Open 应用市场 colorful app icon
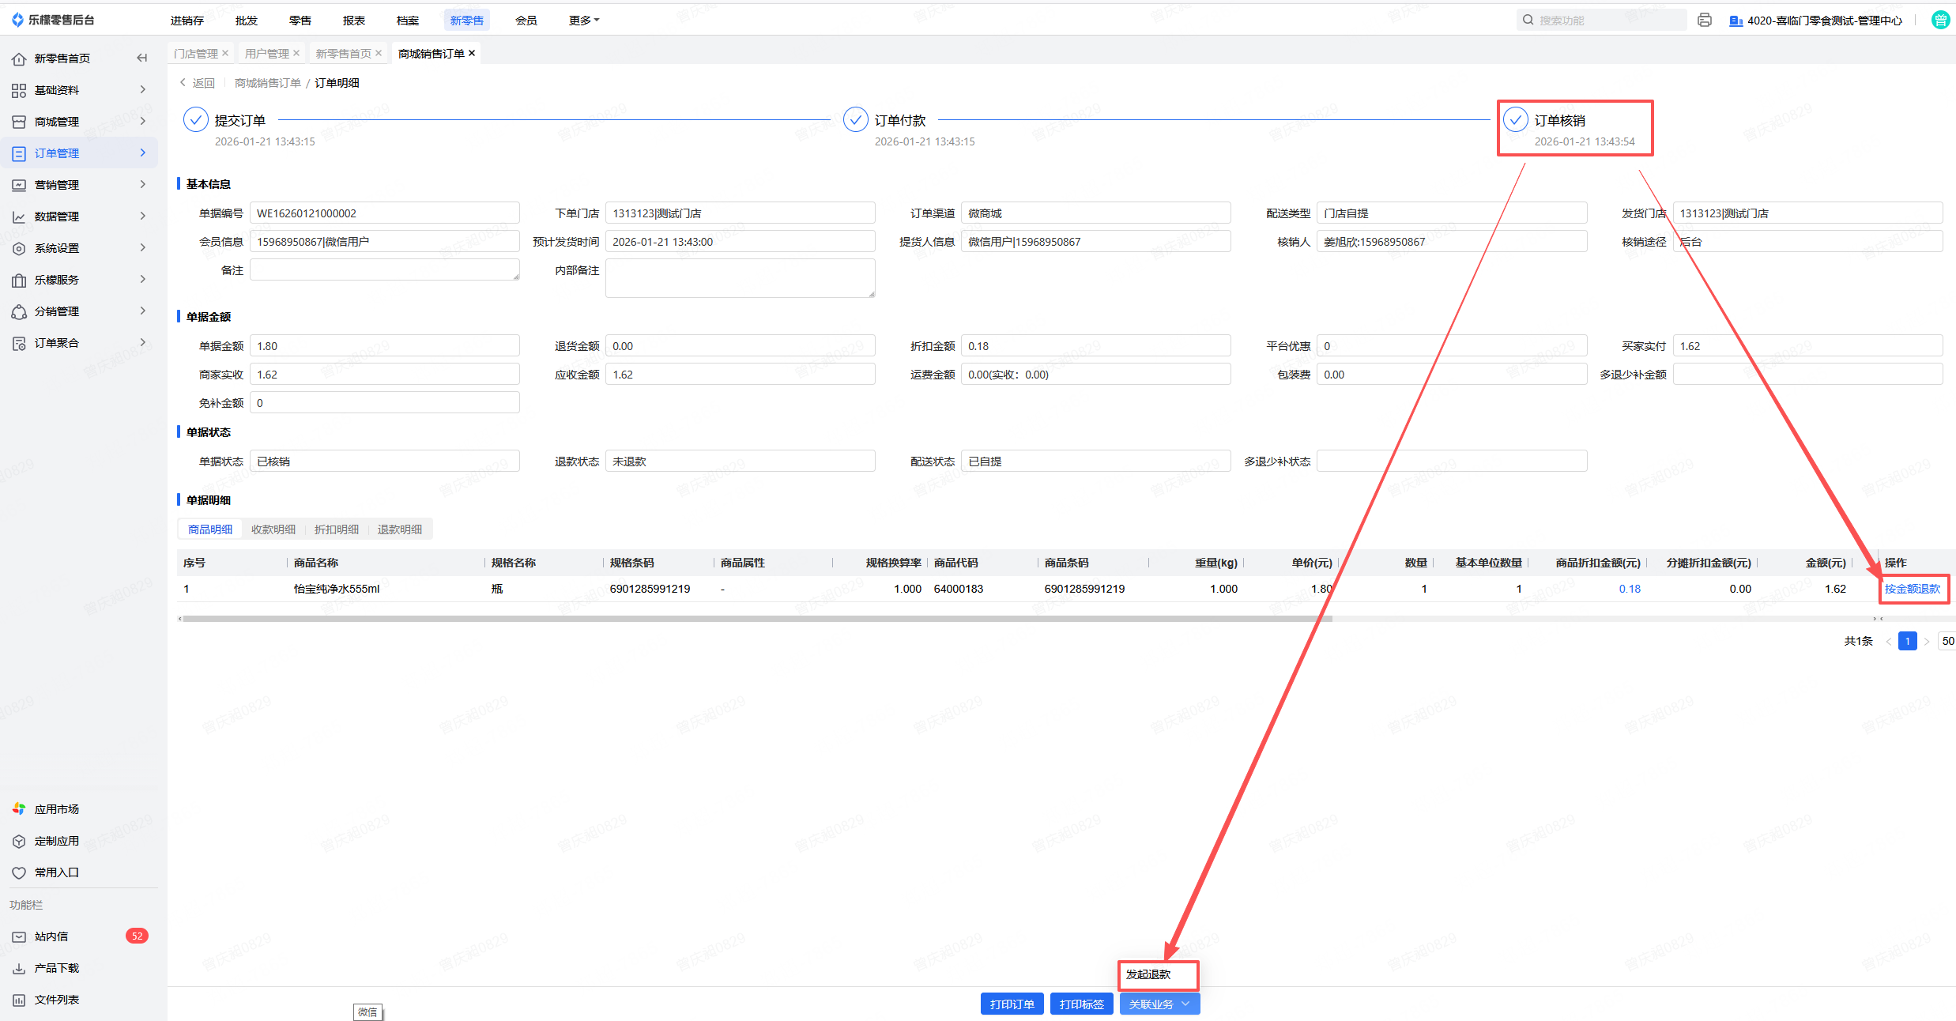 [19, 809]
